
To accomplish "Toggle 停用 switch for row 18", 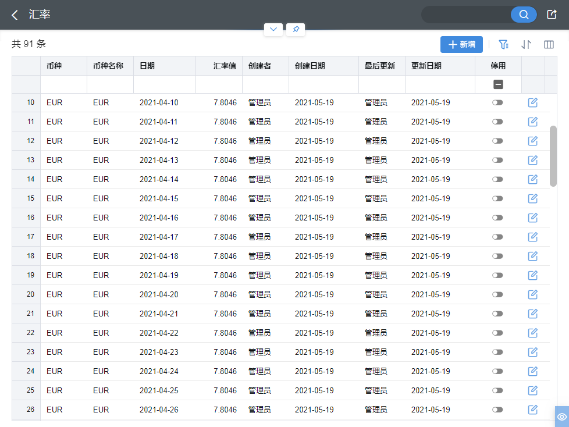I will (497, 256).
